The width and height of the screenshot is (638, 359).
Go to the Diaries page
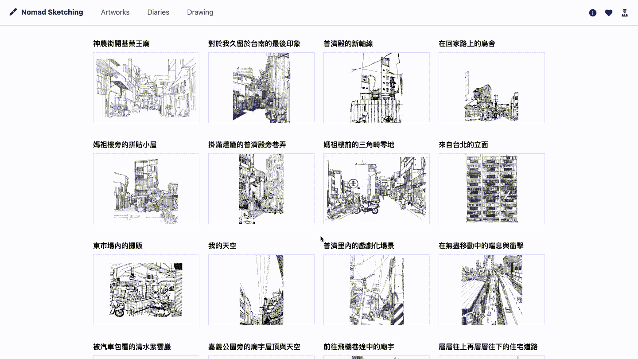(x=158, y=12)
